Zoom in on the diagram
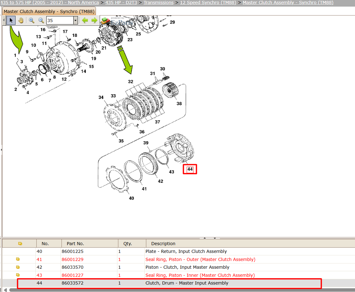Viewport: 355px width, 292px height. click(x=31, y=20)
